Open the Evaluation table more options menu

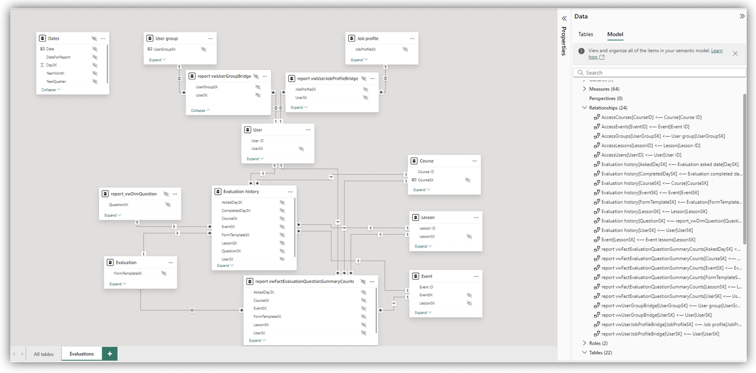(x=171, y=263)
